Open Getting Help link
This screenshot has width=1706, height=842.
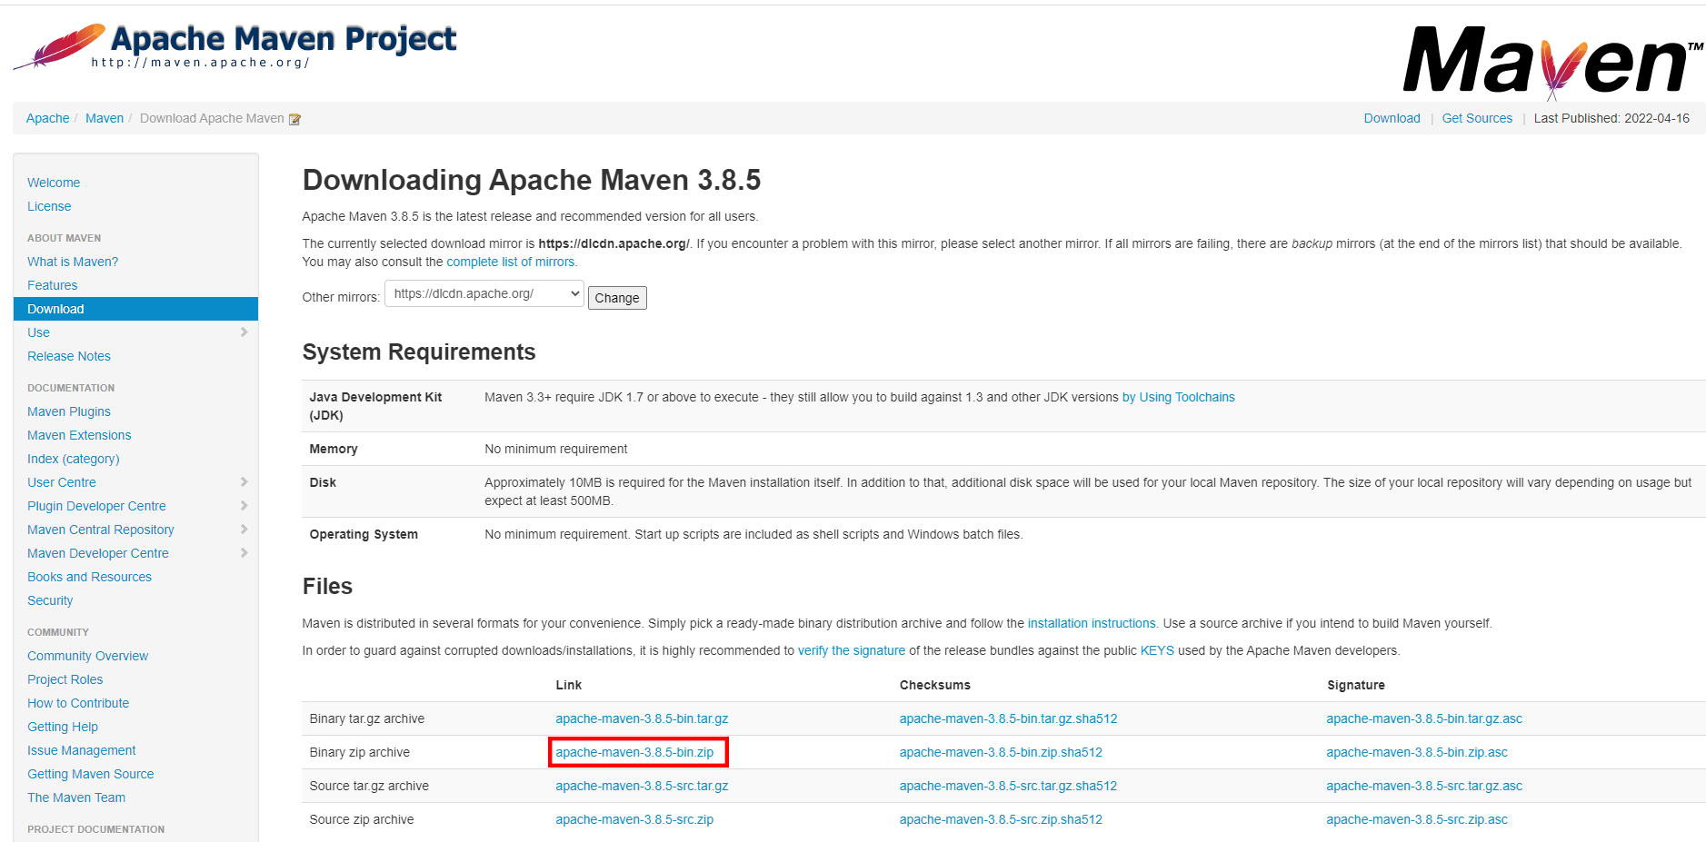click(63, 727)
